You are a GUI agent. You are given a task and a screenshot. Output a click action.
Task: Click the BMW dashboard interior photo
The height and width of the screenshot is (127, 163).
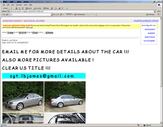pyautogui.click(x=23, y=118)
